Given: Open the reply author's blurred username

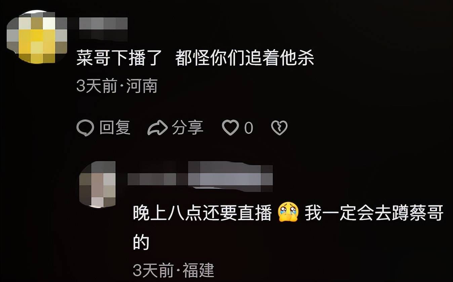Looking at the screenshot, I should [200, 177].
